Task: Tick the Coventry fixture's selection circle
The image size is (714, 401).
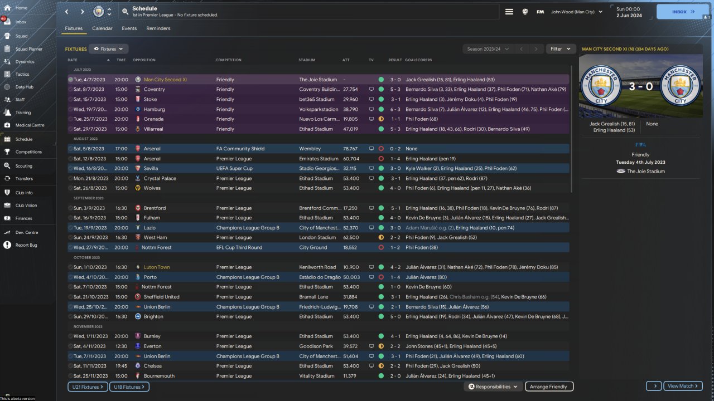Action: click(x=71, y=89)
